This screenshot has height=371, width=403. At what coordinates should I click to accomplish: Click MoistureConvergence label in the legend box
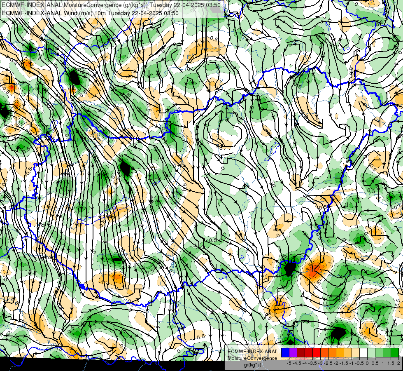click(x=252, y=358)
